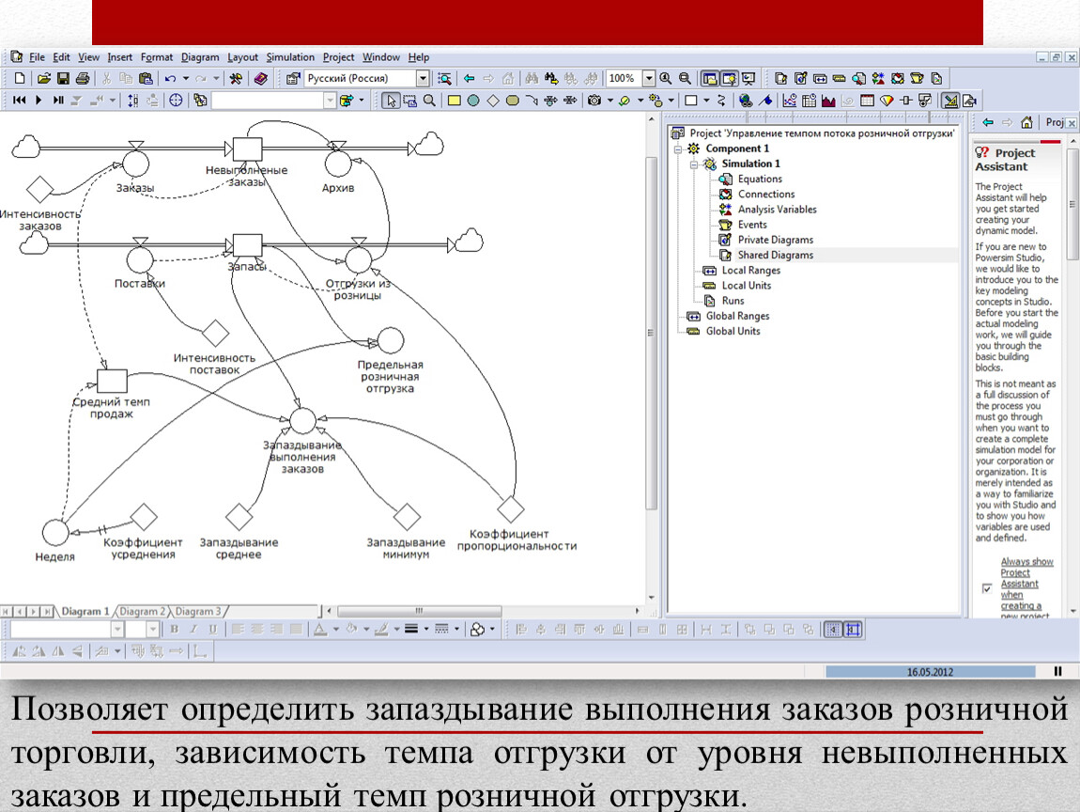Click the diagram horizontal scrollbar thumb
Image resolution: width=1080 pixels, height=812 pixels.
tap(419, 611)
